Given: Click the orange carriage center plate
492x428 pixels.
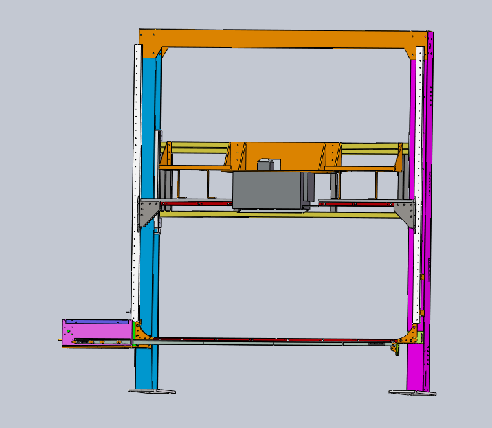Looking at the screenshot, I should click(x=285, y=155).
